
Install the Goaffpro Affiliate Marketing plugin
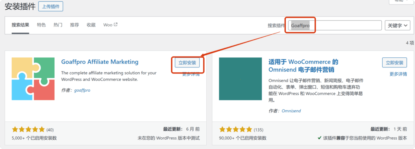click(187, 63)
